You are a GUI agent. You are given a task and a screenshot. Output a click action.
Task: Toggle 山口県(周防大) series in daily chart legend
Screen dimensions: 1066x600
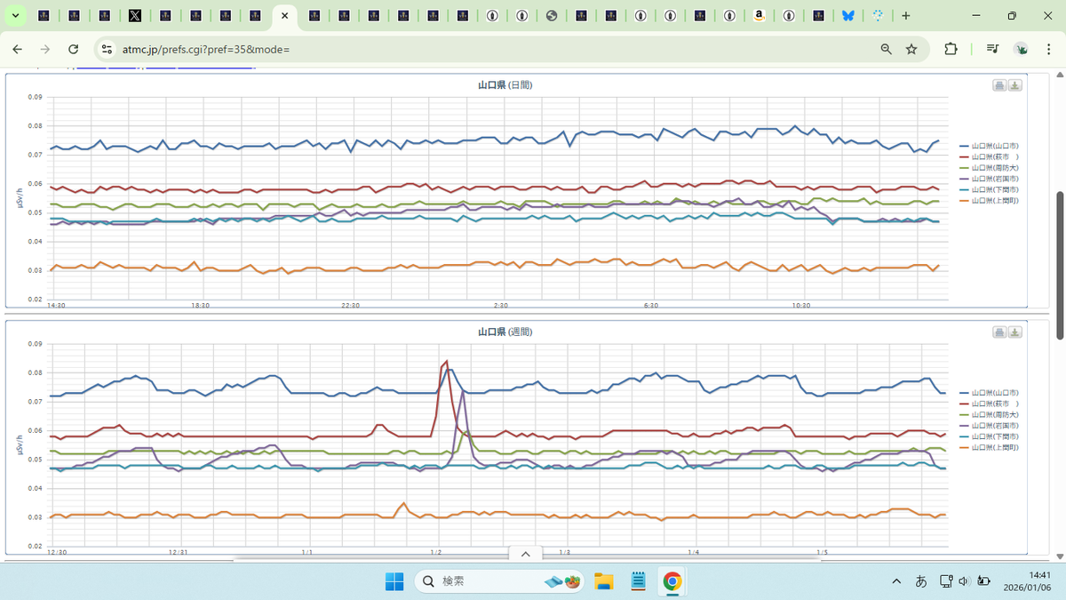(989, 167)
